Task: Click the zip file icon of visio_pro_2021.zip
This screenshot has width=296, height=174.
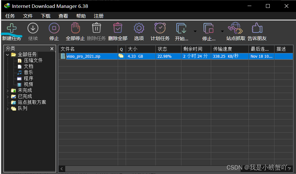Action: point(63,56)
